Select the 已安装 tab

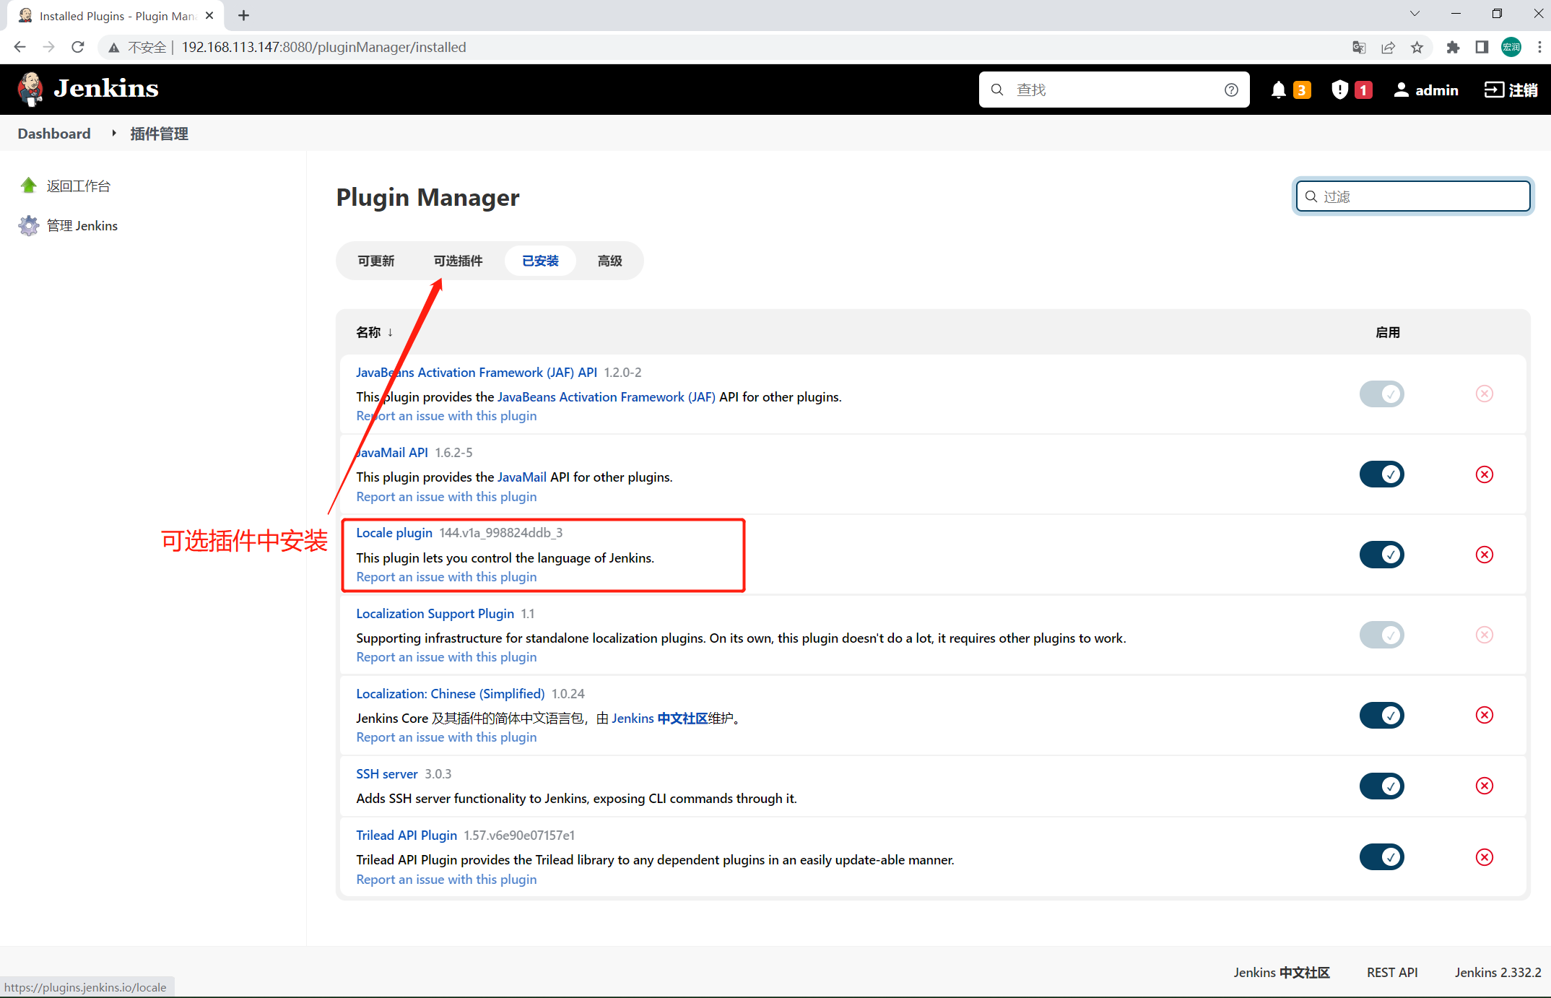pos(540,261)
